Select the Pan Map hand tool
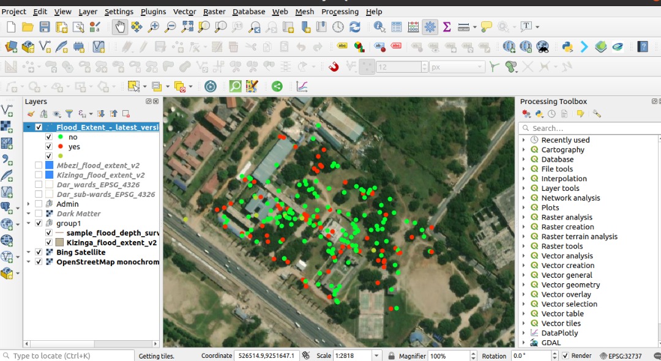Image resolution: width=661 pixels, height=361 pixels. (x=120, y=27)
